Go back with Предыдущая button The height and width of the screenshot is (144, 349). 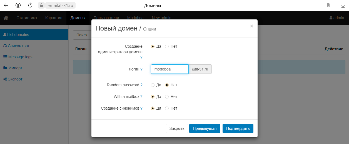point(205,128)
